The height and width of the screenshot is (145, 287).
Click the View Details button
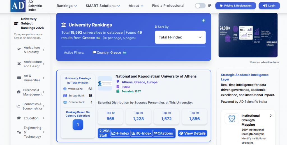click(x=192, y=133)
